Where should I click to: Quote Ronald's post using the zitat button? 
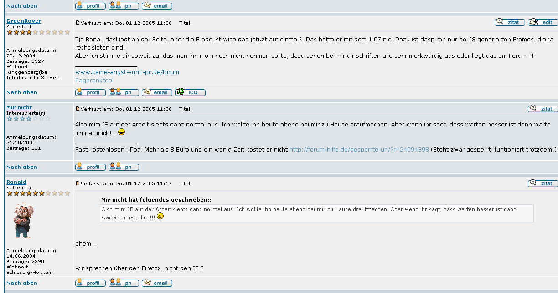[542, 183]
